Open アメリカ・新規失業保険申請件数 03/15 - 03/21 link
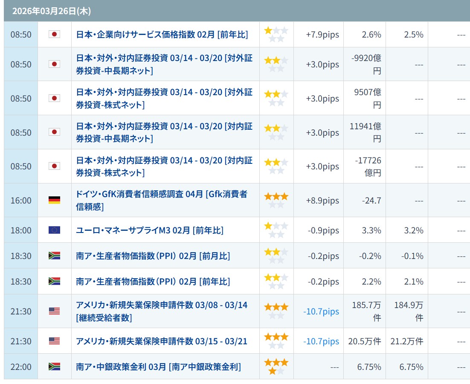Image resolution: width=470 pixels, height=384 pixels. (161, 341)
